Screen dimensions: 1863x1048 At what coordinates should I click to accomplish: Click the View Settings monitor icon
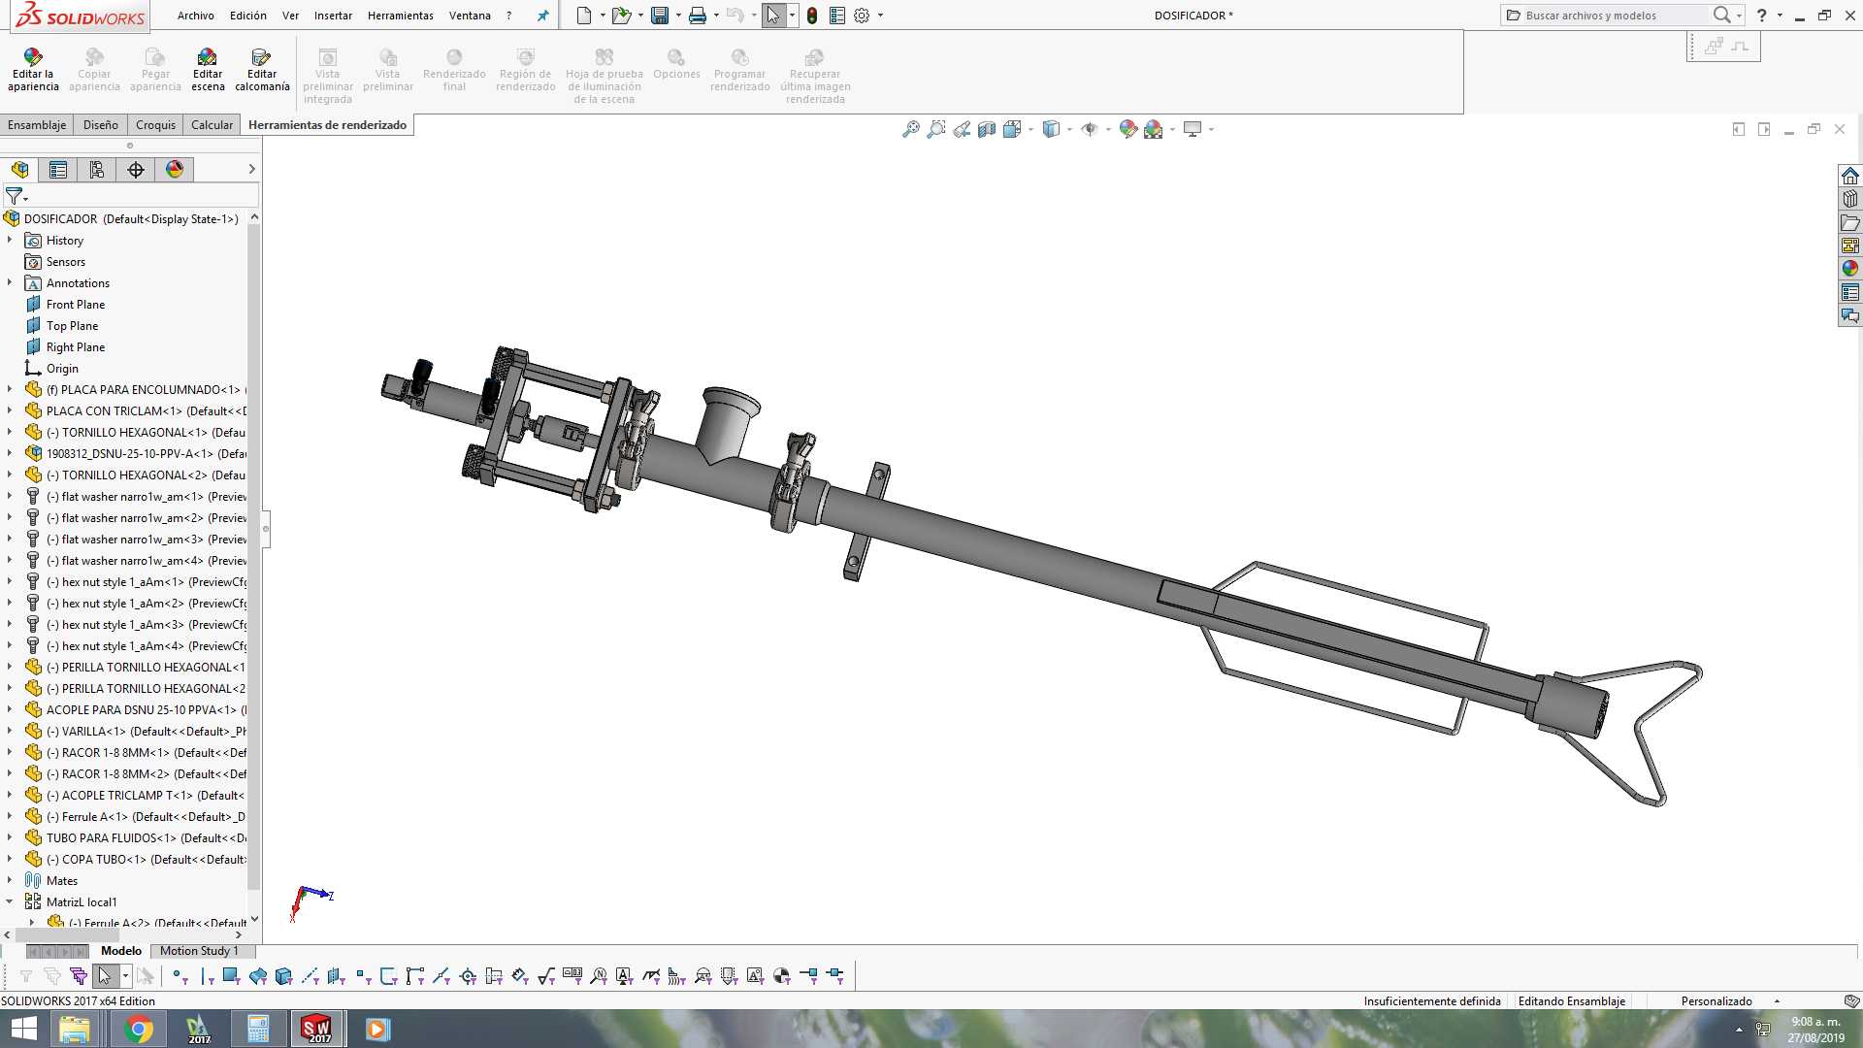1193,129
